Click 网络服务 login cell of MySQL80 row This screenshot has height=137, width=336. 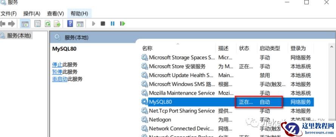301,102
